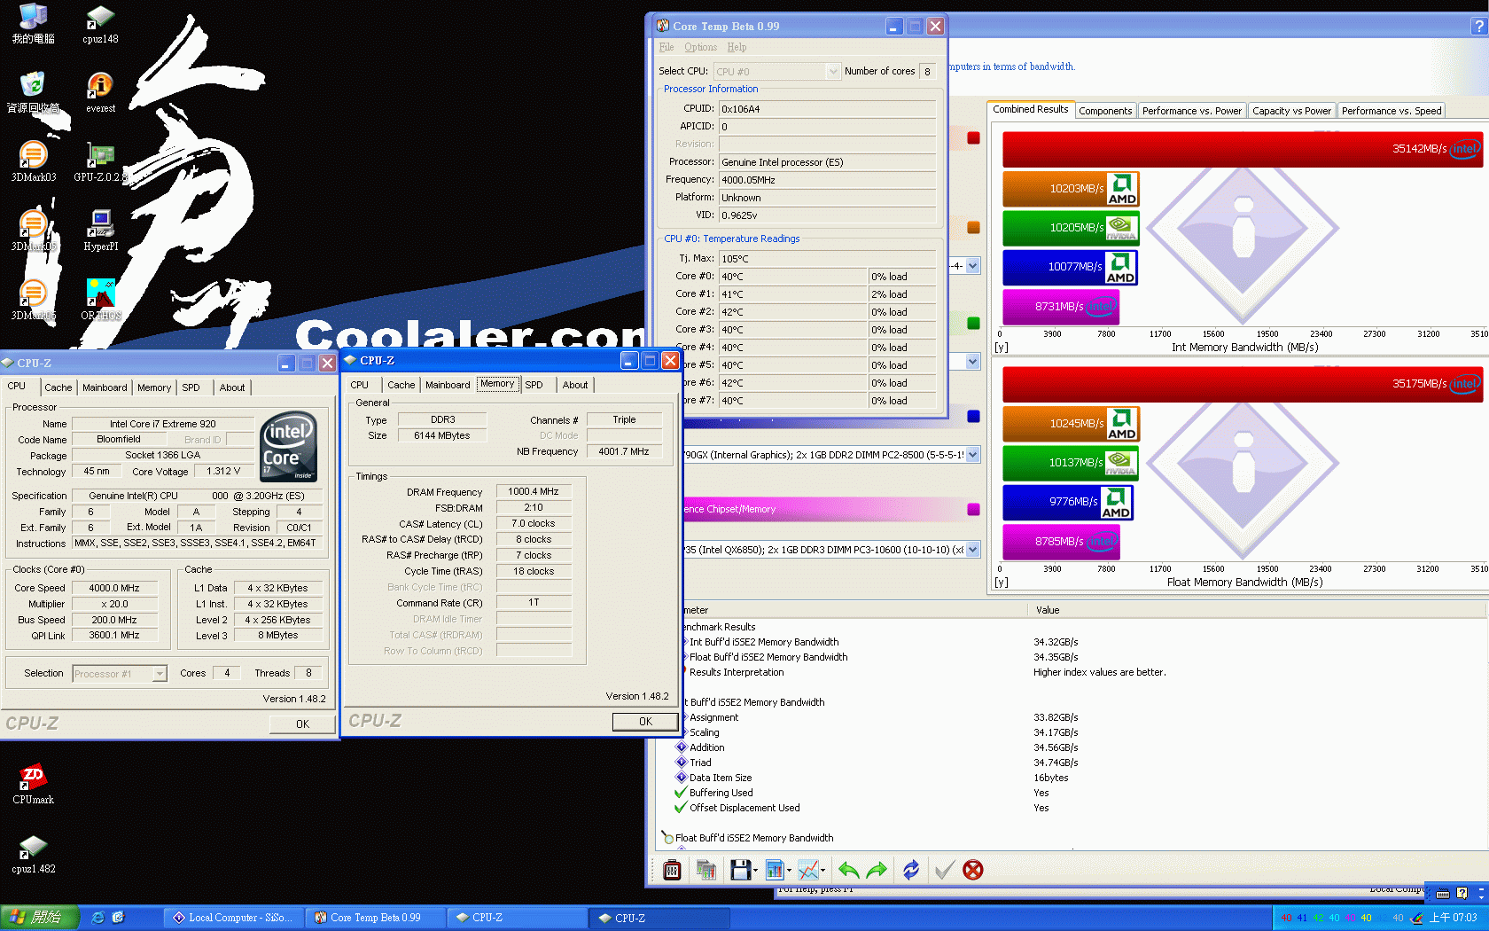Click the Intel Core i7 logo in CPU-Z
This screenshot has height=931, width=1489.
pyautogui.click(x=289, y=447)
